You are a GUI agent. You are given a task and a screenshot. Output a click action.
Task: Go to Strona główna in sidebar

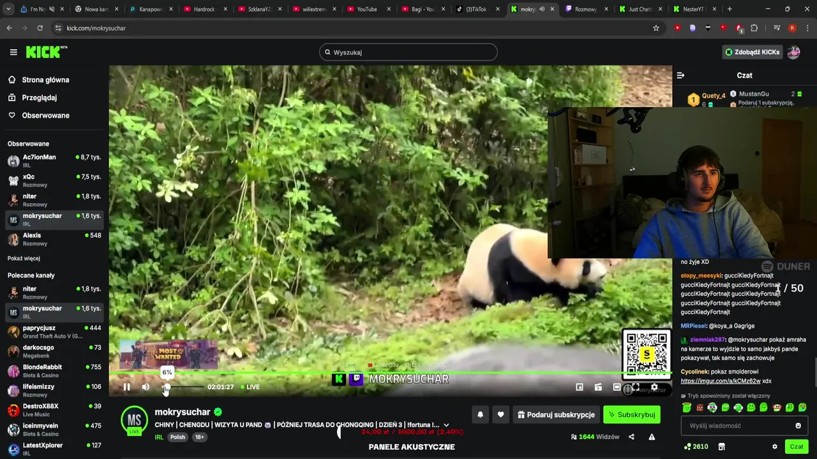[38, 80]
